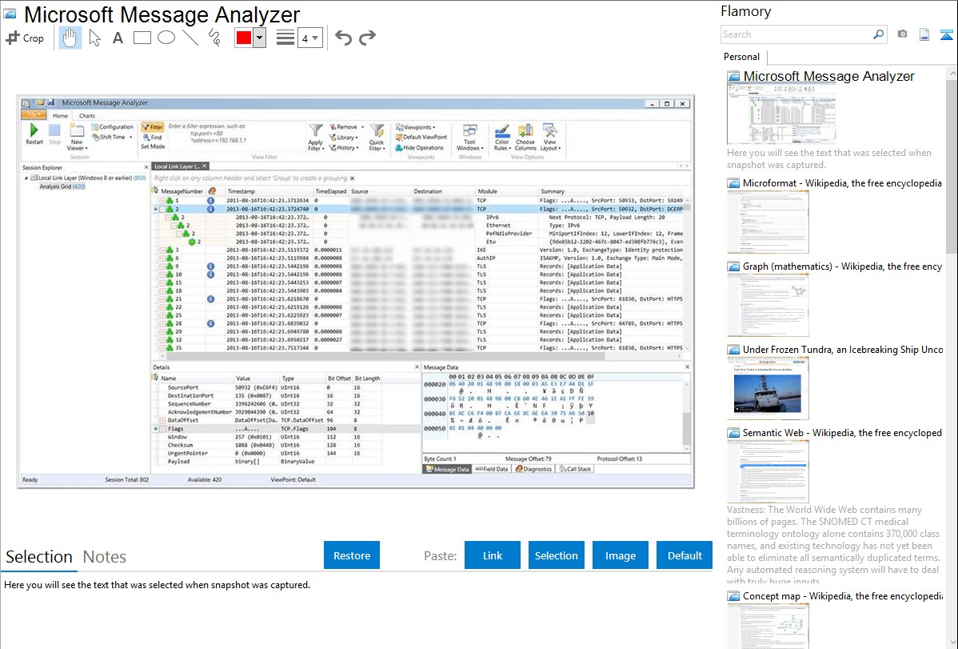958x649 pixels.
Task: Click the Restore button
Action: (x=352, y=555)
